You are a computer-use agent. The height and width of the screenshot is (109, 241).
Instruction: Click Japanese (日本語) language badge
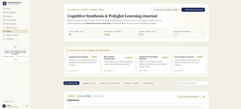pyautogui.click(x=84, y=96)
